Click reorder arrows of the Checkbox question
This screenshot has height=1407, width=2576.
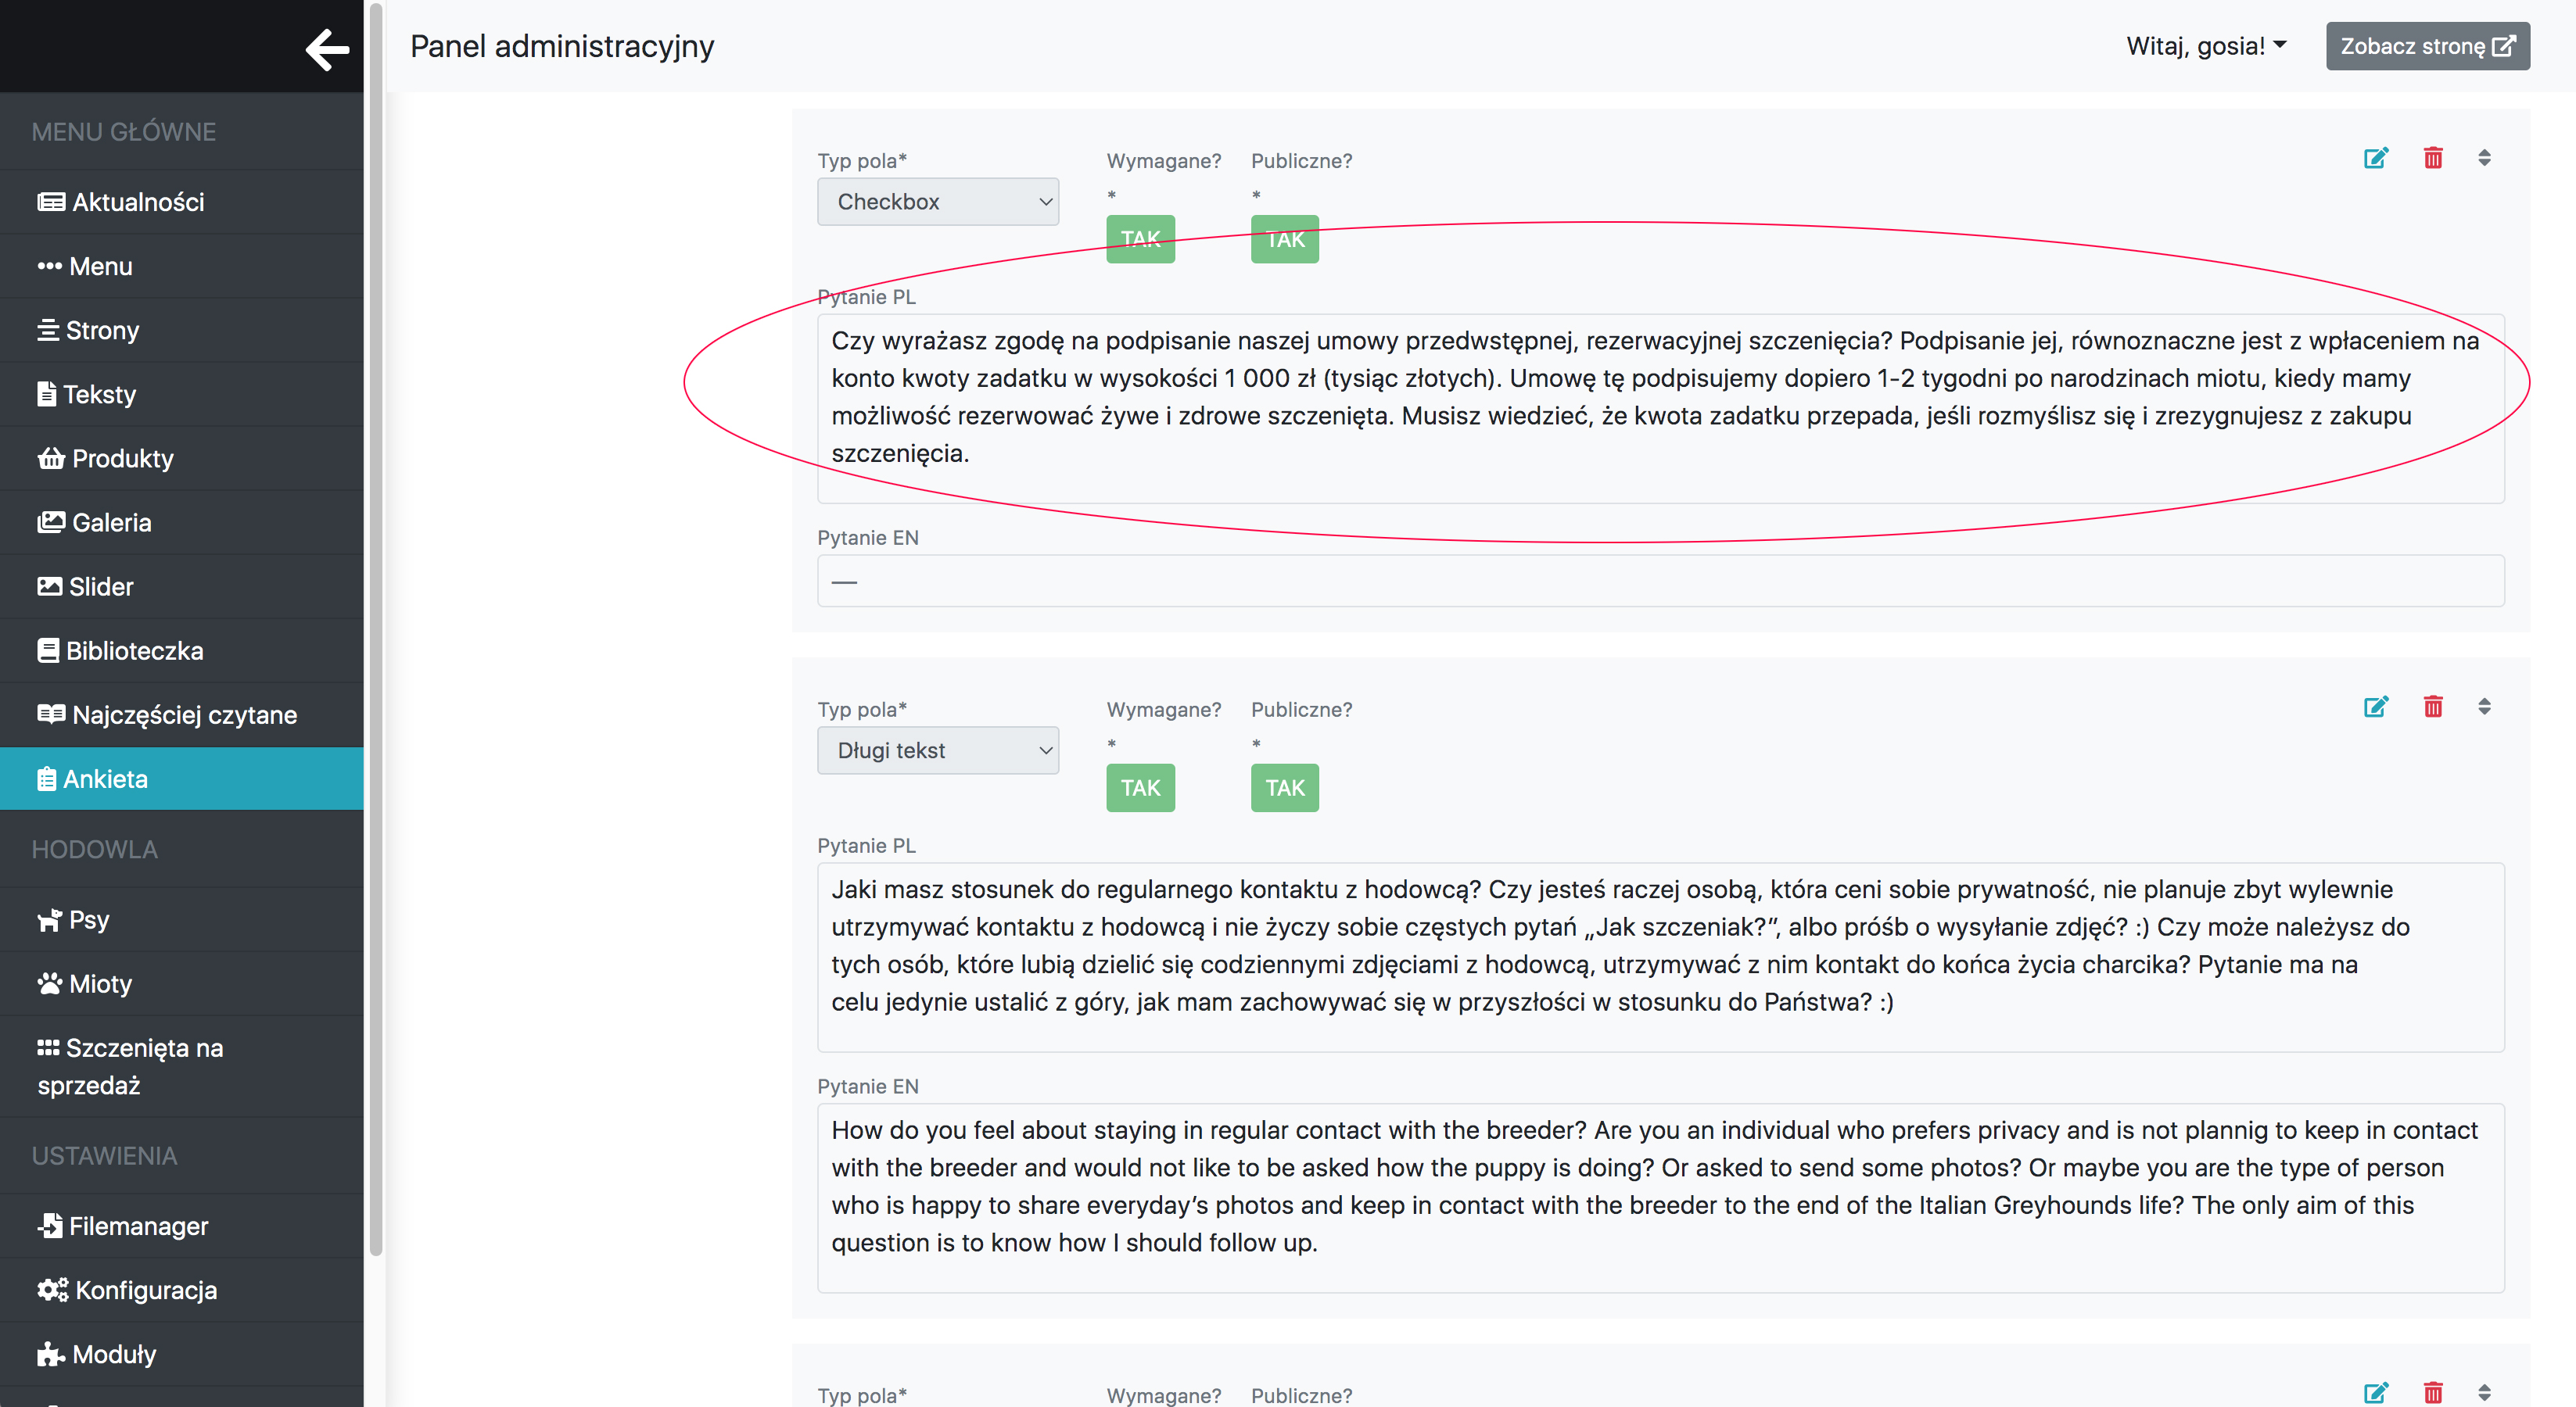[x=2484, y=158]
